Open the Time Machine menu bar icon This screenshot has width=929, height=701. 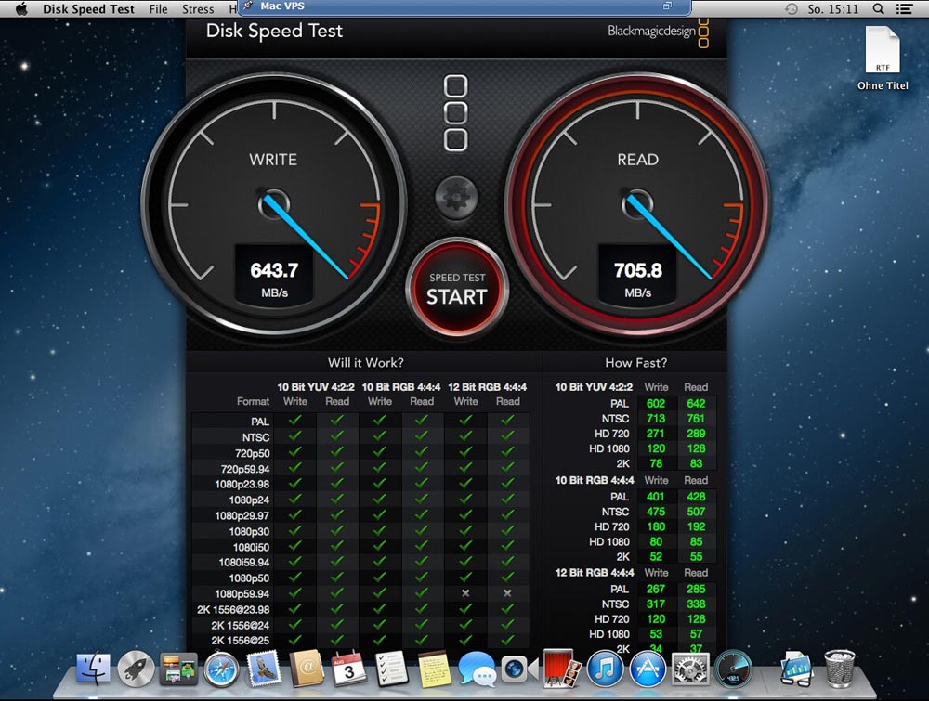791,9
